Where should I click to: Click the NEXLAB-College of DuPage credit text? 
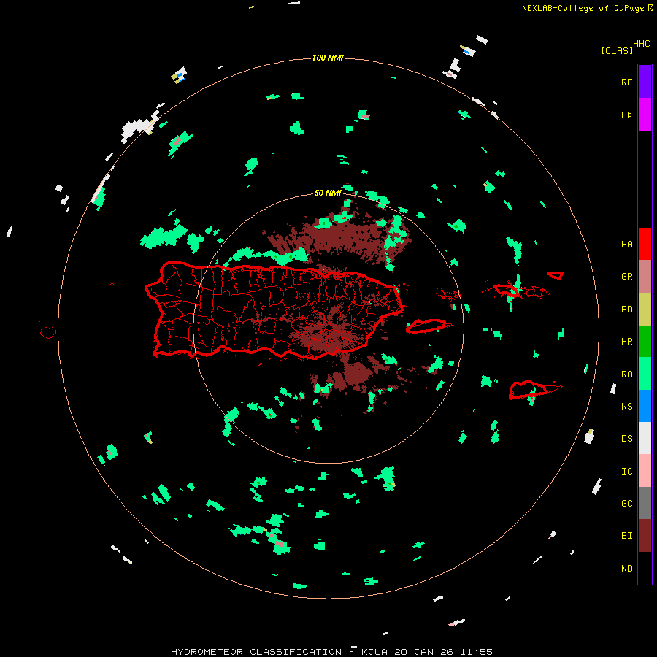point(583,8)
